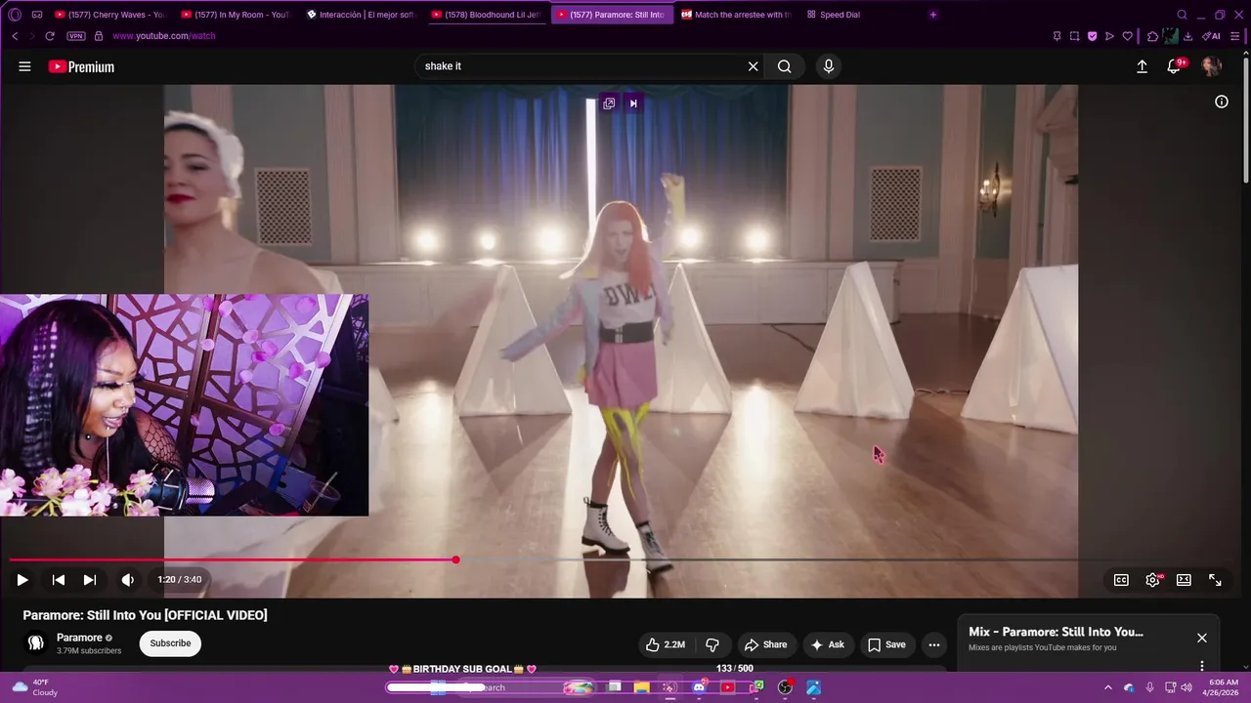The height and width of the screenshot is (703, 1251).
Task: Switch to Bloodhound Lil Jeff tab
Action: click(486, 15)
